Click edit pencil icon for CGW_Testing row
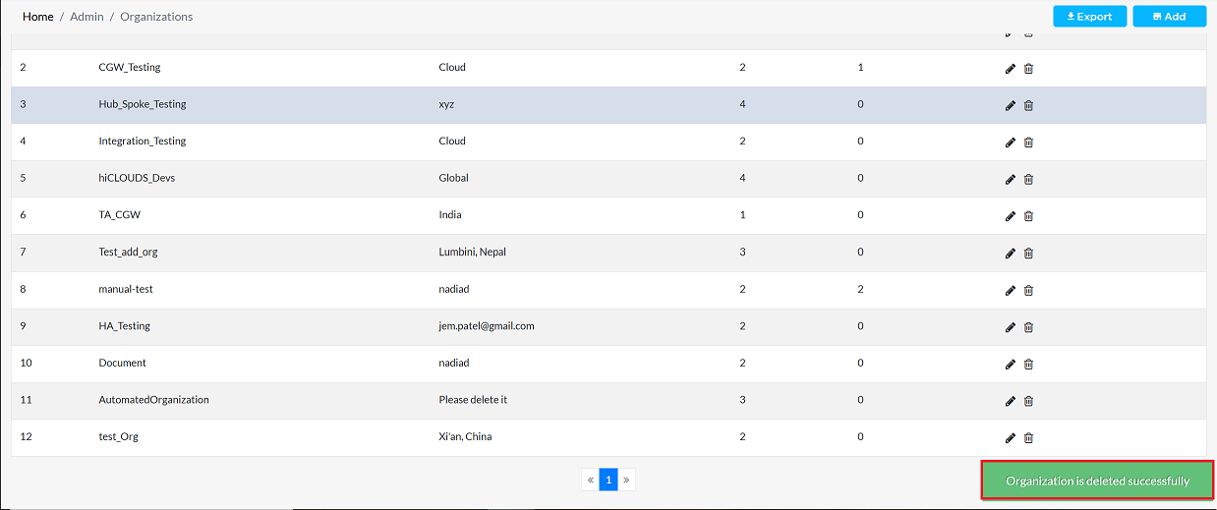 click(1010, 69)
